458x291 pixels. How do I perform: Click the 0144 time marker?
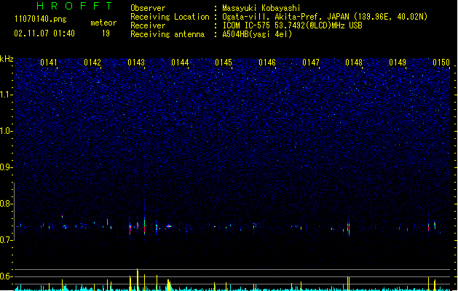180,63
